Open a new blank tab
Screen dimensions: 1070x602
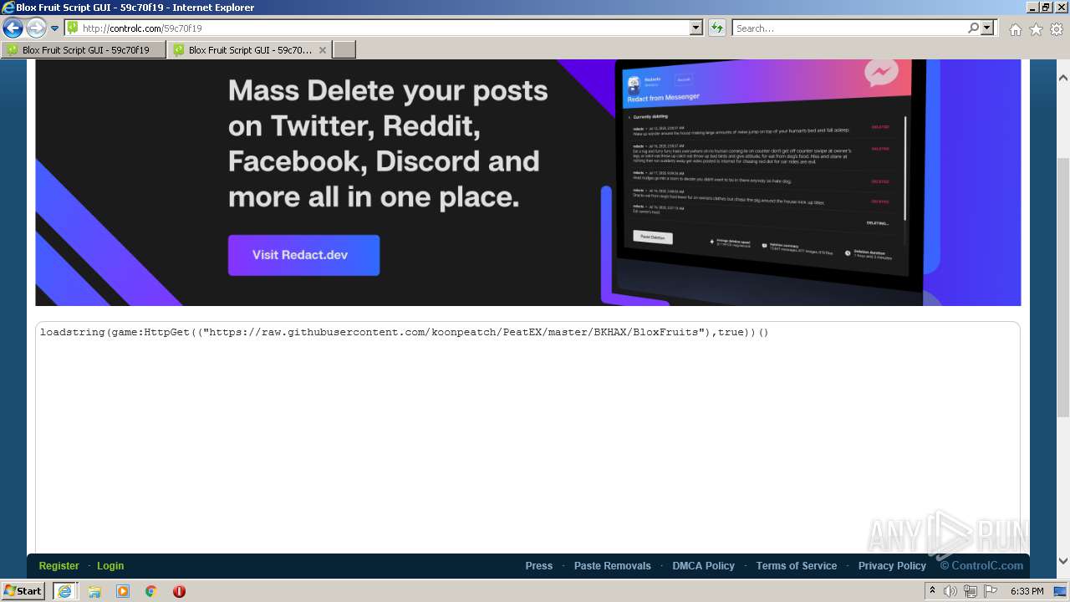344,50
